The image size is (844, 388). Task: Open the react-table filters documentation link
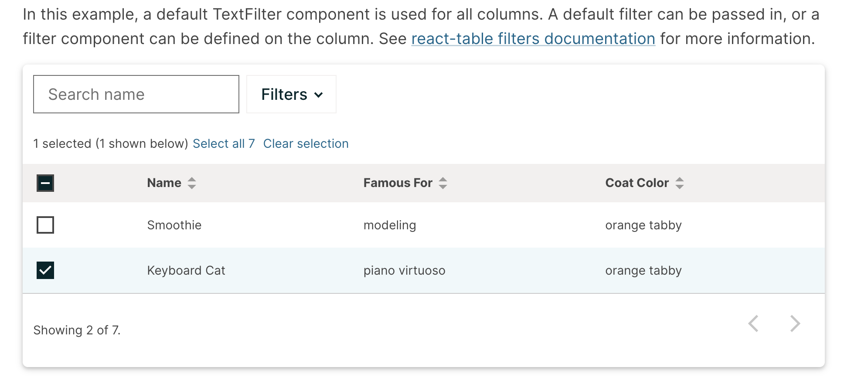[x=533, y=39]
